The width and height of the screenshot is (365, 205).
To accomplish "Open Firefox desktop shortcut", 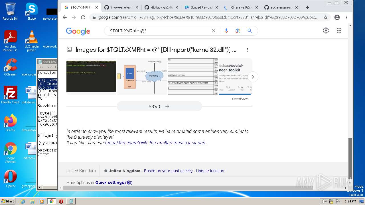I will click(10, 123).
